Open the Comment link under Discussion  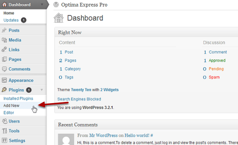pyautogui.click(x=218, y=52)
